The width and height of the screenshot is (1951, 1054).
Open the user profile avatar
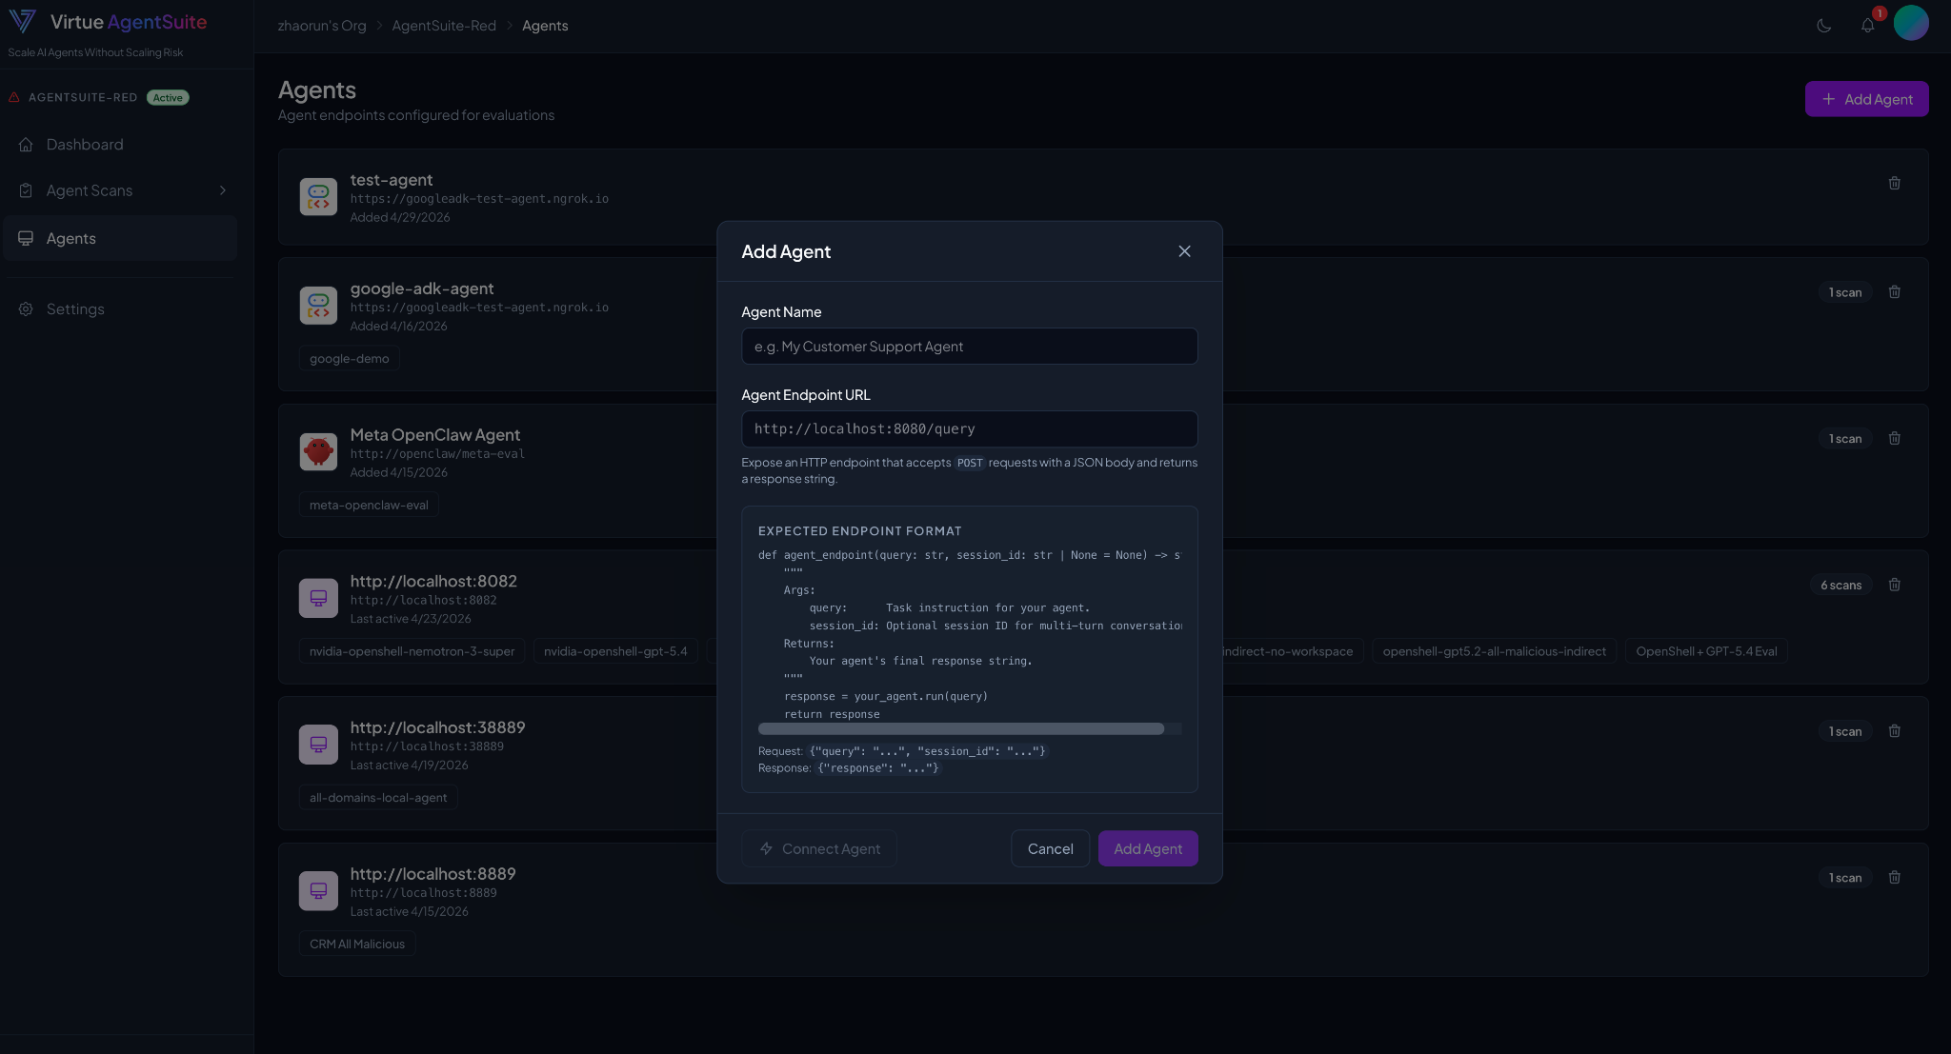click(1911, 23)
